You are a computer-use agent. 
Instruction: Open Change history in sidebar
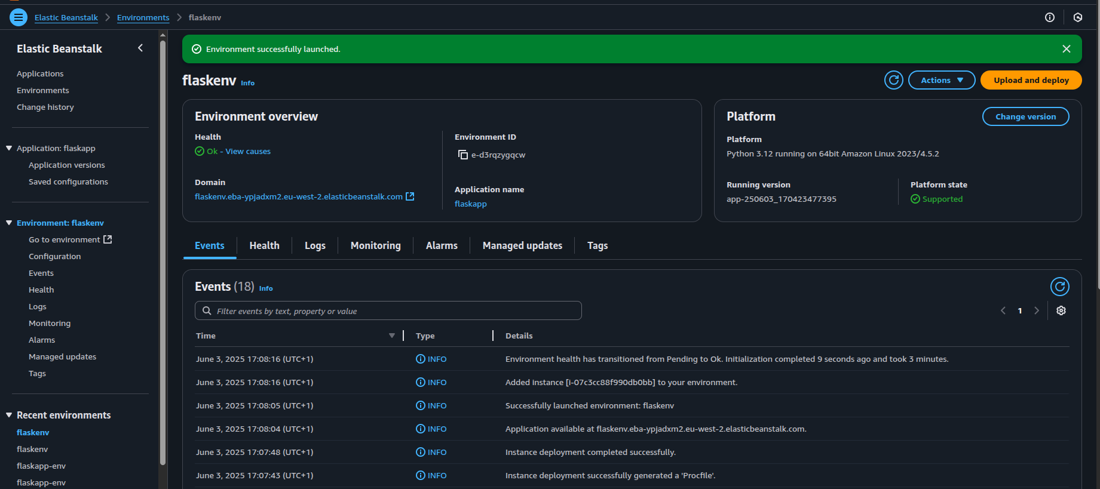[x=45, y=107]
